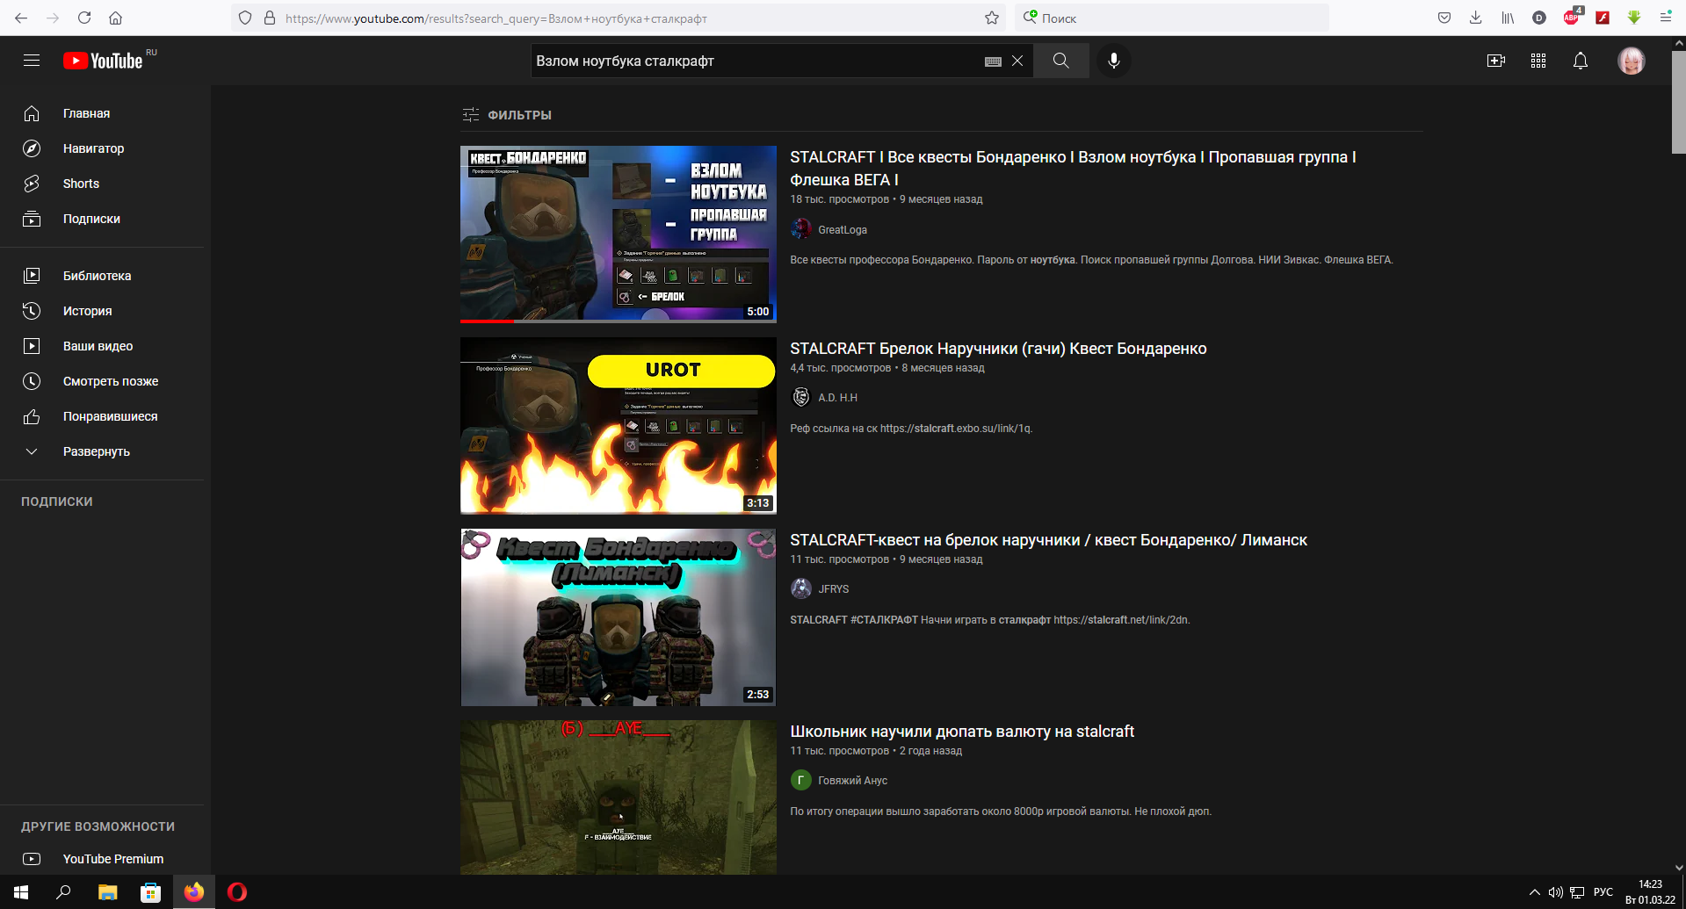Visit the A.D. H.H channel name
This screenshot has height=909, width=1686.
point(837,398)
